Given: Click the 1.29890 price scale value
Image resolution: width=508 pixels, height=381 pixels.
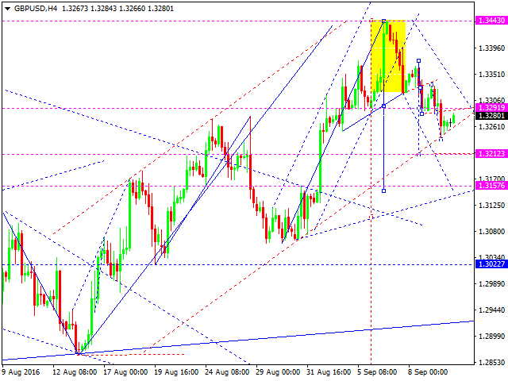Looking at the screenshot, I should [492, 284].
